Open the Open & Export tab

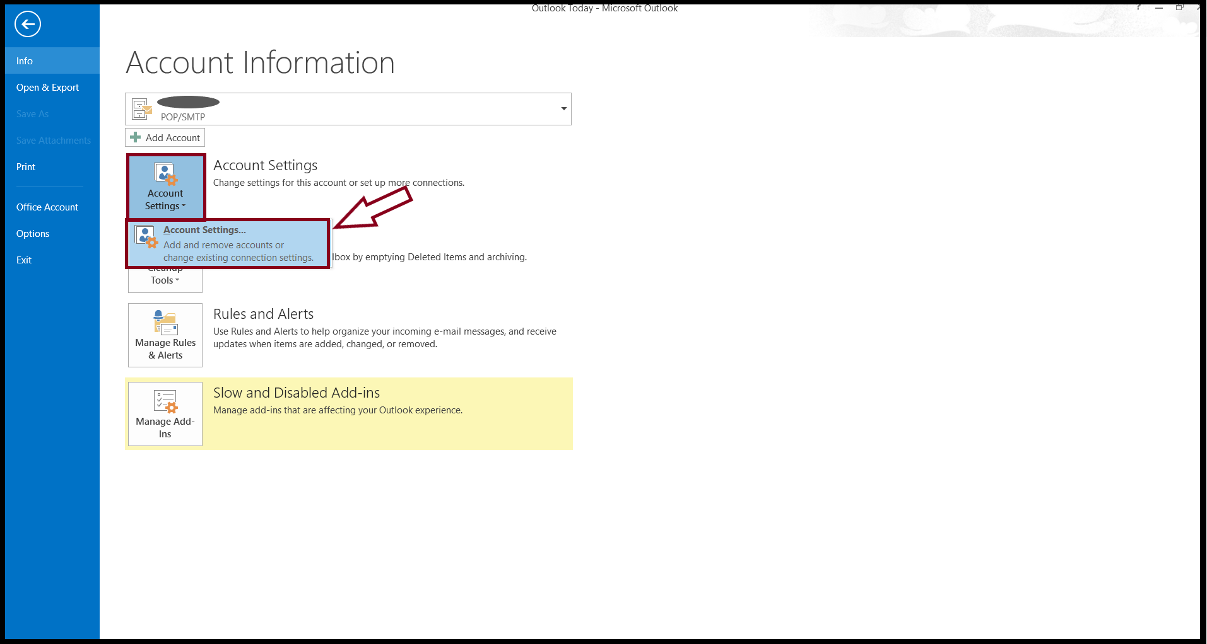[x=52, y=87]
